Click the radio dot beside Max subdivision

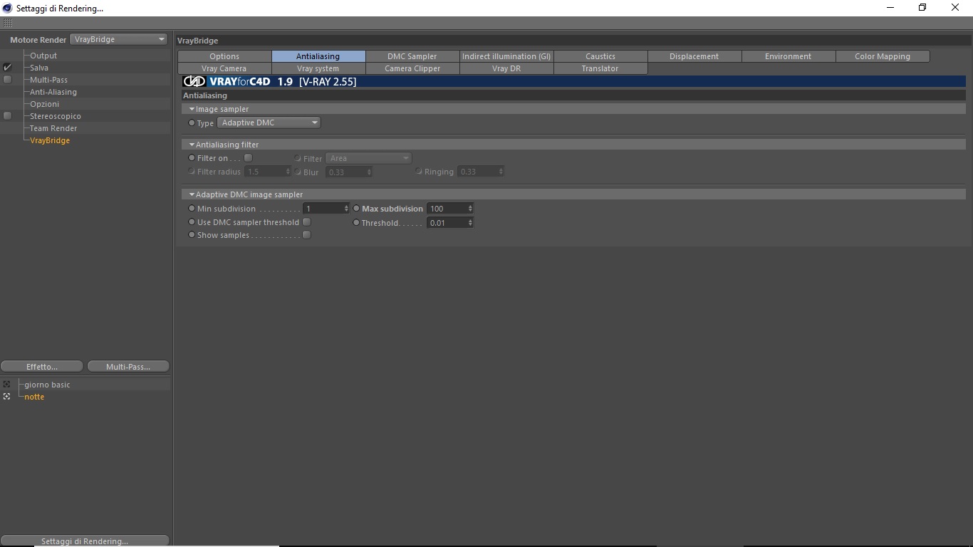click(x=357, y=209)
